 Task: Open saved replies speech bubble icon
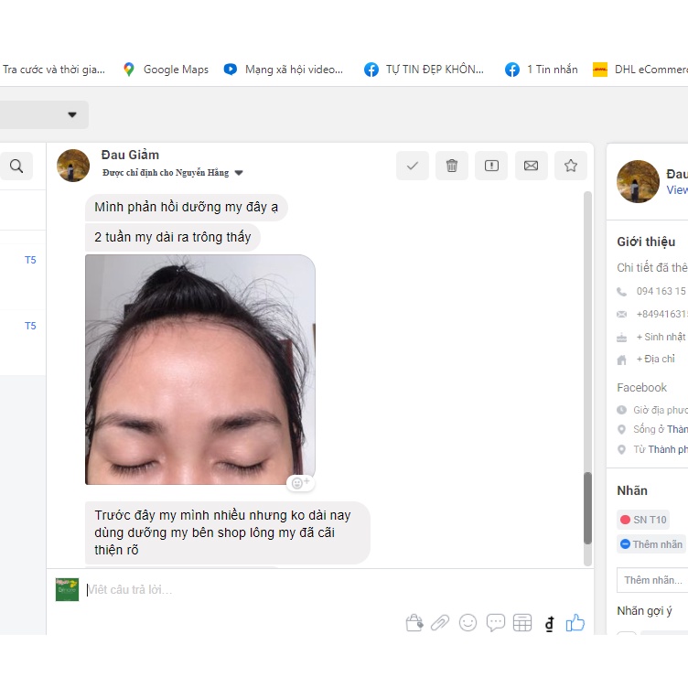click(496, 623)
